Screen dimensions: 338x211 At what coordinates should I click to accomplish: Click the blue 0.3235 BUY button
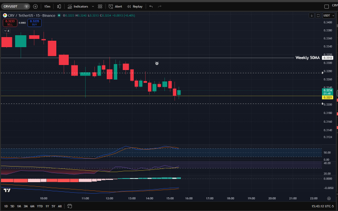click(34, 22)
